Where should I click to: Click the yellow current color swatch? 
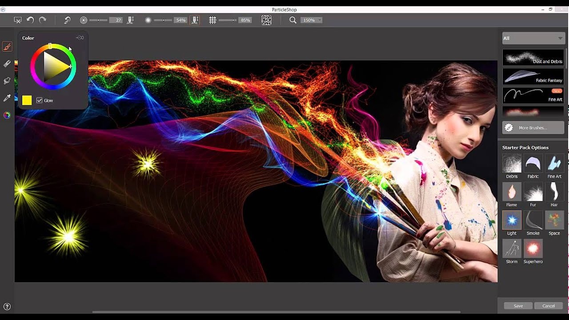[27, 100]
